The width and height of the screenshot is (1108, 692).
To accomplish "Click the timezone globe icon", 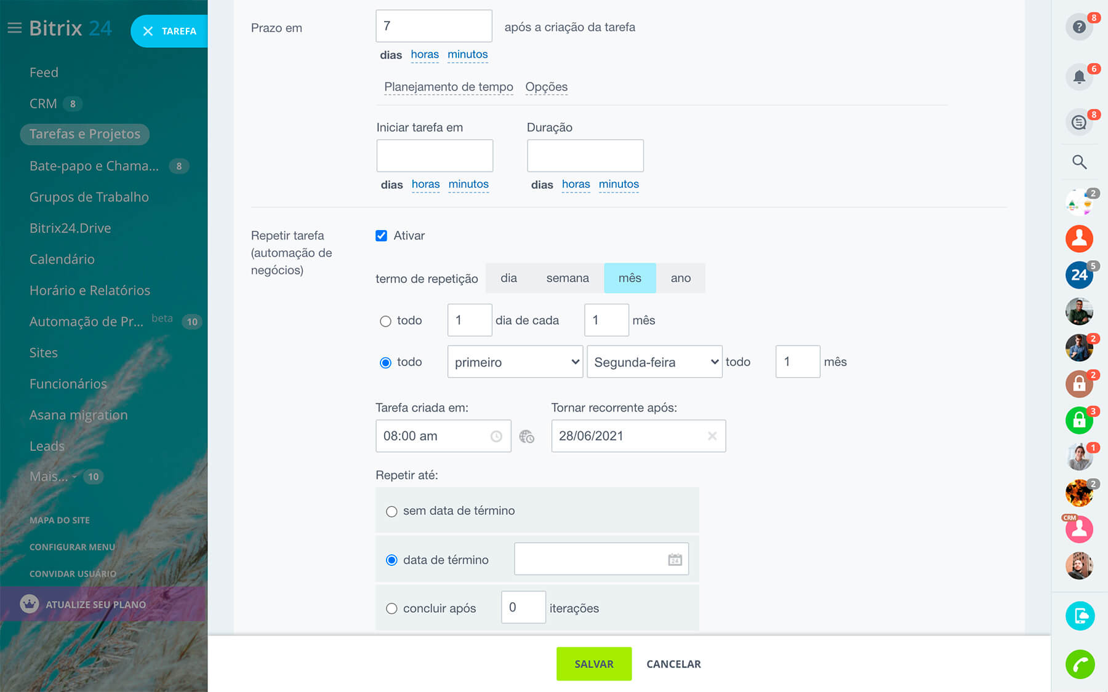I will tap(526, 437).
